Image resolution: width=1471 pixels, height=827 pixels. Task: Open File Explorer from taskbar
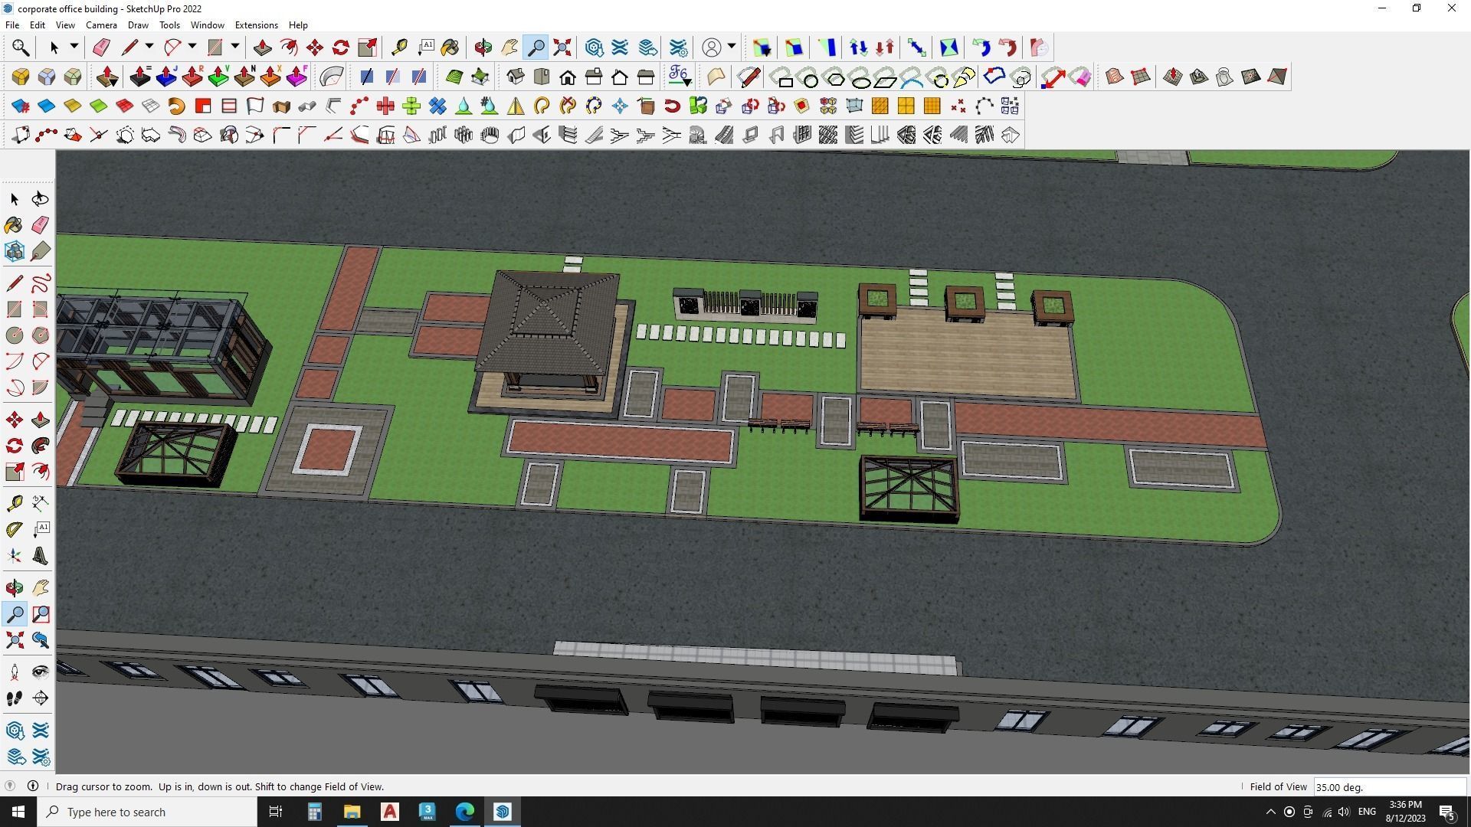coord(352,812)
